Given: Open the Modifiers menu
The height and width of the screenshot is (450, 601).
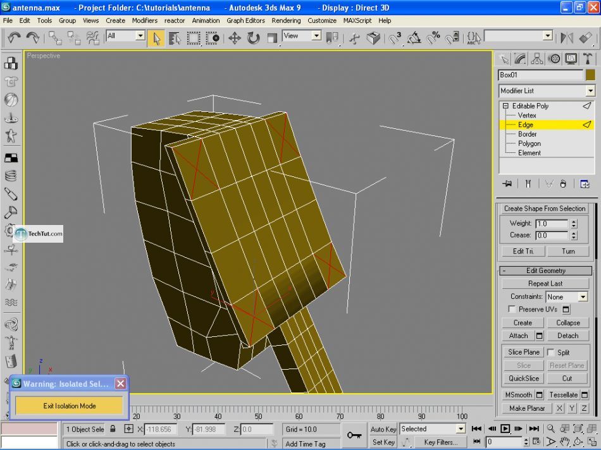Looking at the screenshot, I should pos(144,20).
